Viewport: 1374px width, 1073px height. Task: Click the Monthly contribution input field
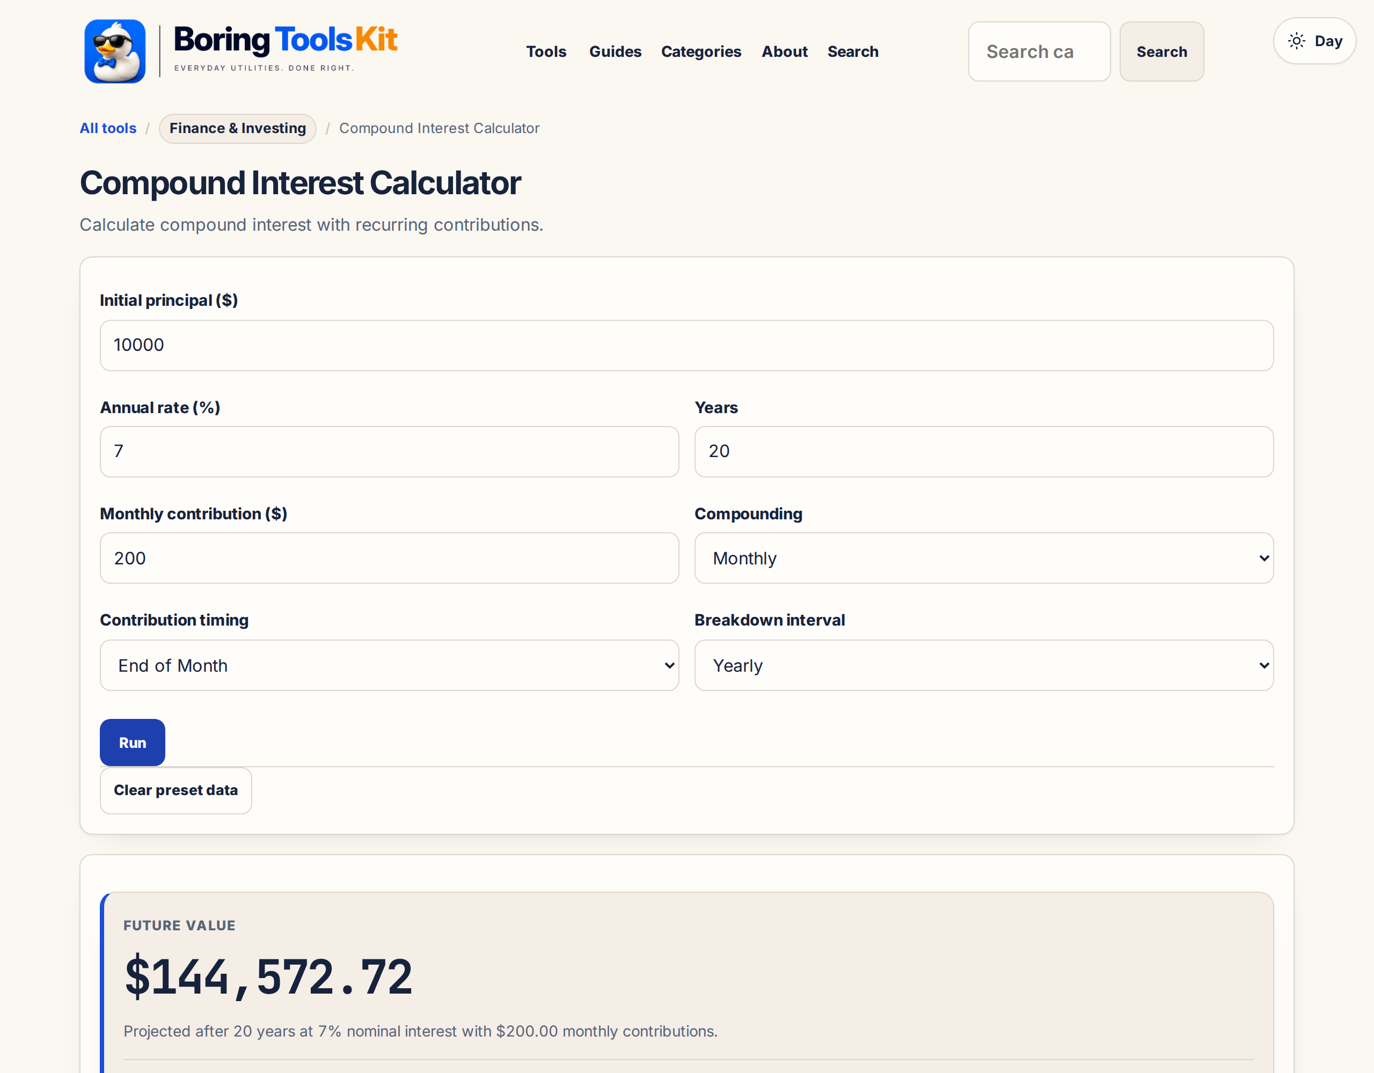tap(390, 558)
